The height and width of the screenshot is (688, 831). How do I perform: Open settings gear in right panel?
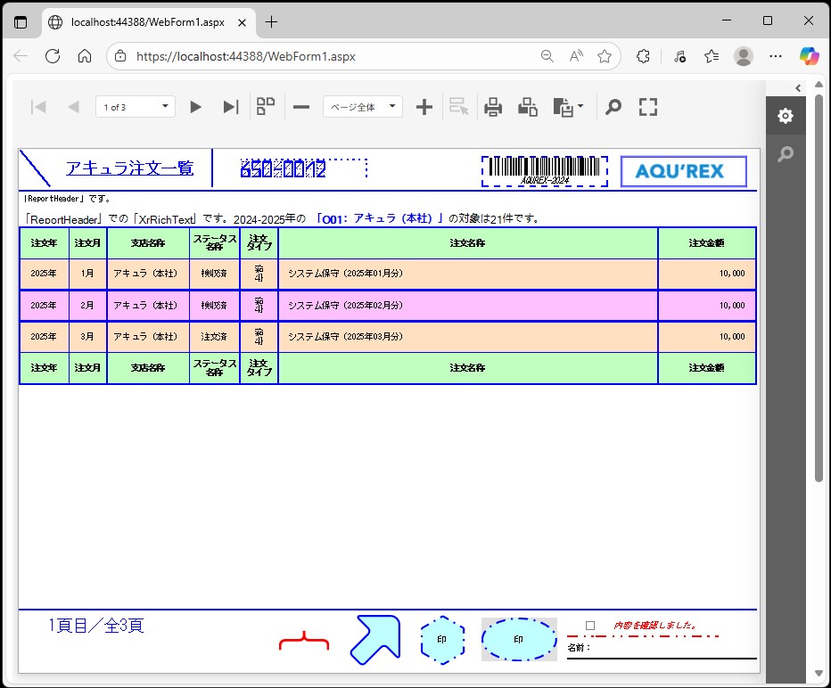click(x=785, y=116)
